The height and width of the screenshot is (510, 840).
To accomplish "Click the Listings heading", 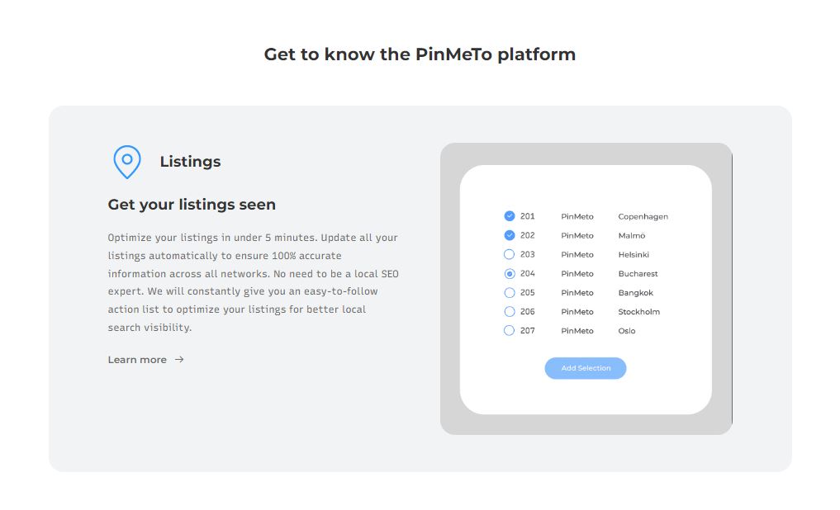I will tap(190, 162).
